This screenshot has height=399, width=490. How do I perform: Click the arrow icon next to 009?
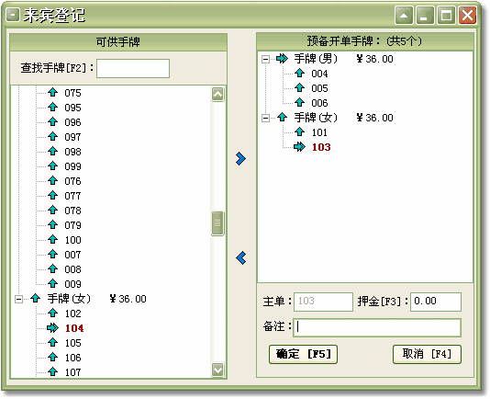(53, 284)
